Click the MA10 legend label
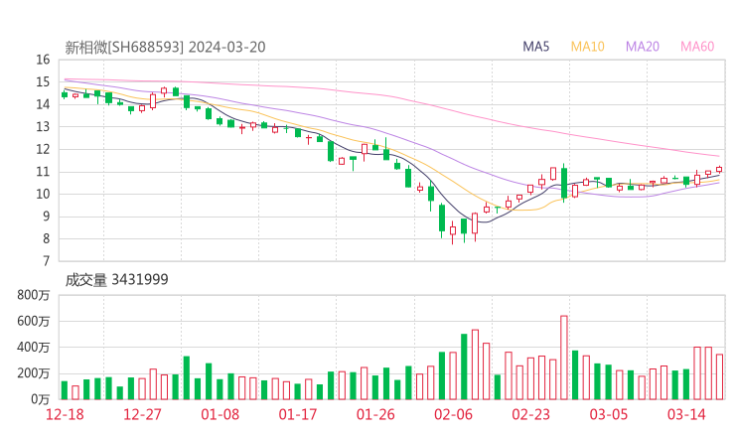This screenshot has height=437, width=735. (x=587, y=47)
